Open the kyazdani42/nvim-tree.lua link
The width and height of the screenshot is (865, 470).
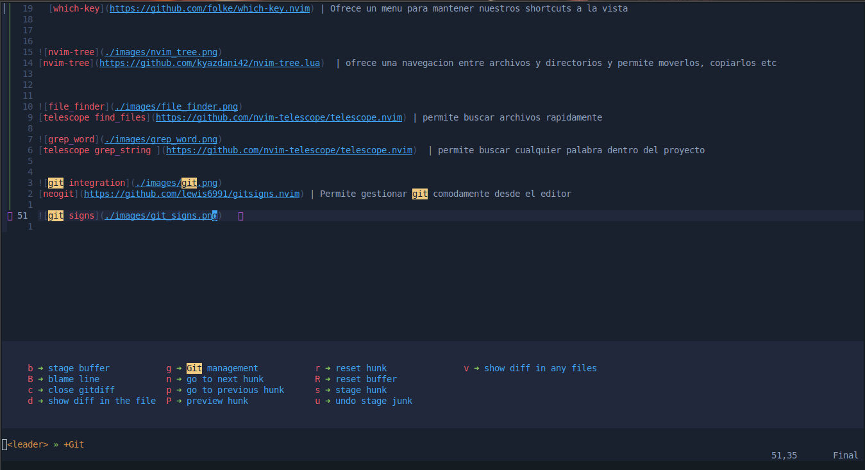[210, 63]
